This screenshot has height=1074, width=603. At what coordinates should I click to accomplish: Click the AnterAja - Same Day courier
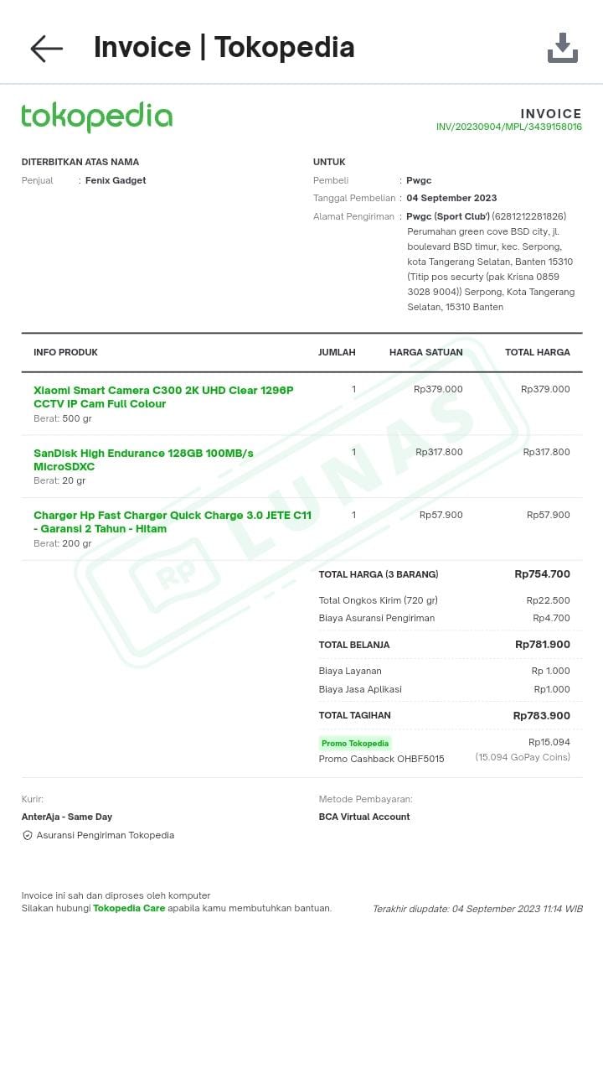pyautogui.click(x=67, y=817)
